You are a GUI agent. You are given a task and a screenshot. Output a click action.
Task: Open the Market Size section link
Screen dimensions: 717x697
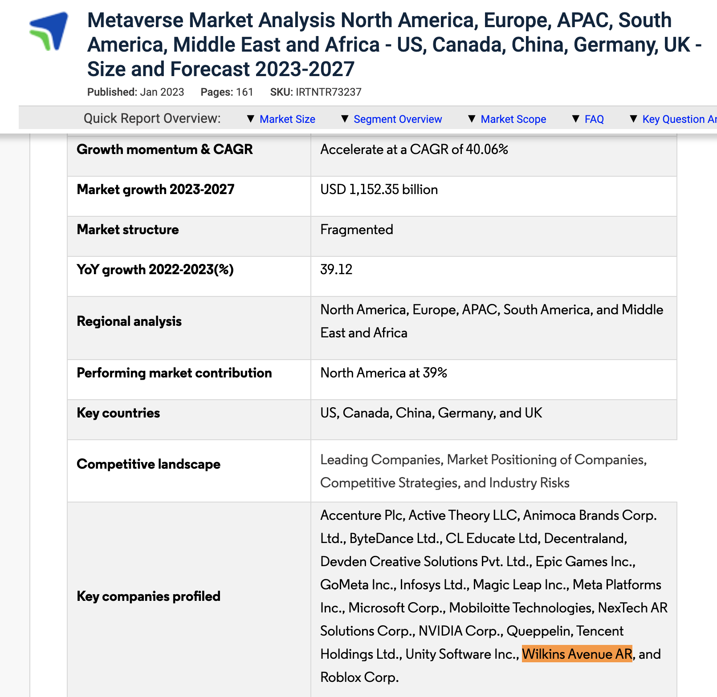click(x=287, y=119)
